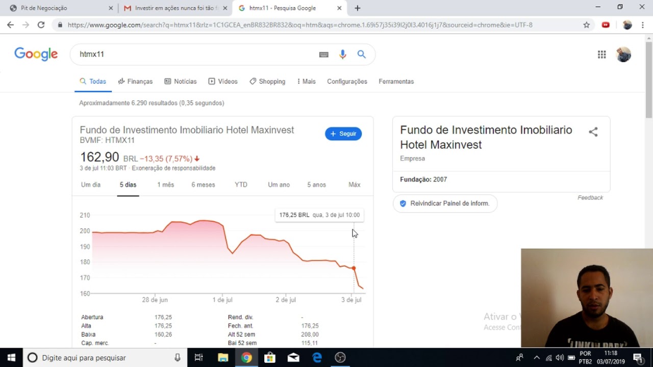Click the Cortana microphone in taskbar search
This screenshot has width=653, height=367.
click(x=178, y=357)
